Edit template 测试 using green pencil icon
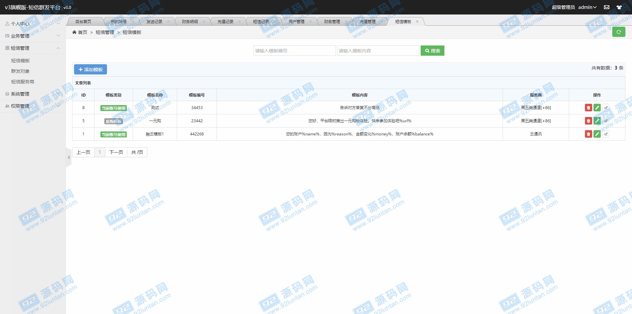The image size is (632, 314). click(597, 108)
